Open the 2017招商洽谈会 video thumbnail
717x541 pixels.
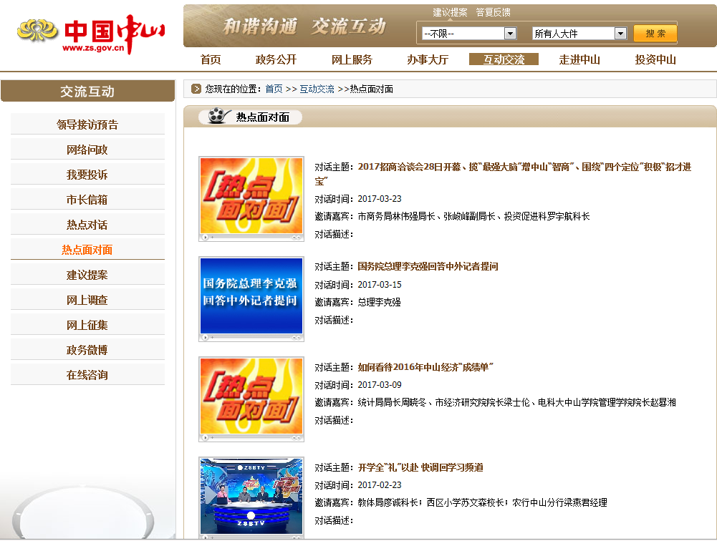coord(251,198)
